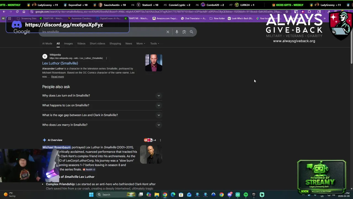Open the weather widget showing 7°C Sunny
Viewport: 353px width, 199px height.
coord(10,195)
